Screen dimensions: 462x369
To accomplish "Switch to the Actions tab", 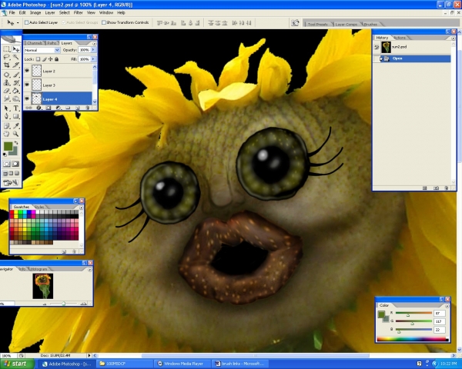I will [x=400, y=38].
